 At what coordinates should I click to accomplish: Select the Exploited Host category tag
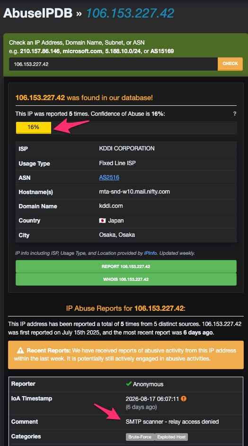171,437
